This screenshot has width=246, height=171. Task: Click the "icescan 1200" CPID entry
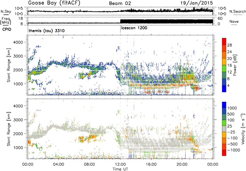tap(134, 28)
